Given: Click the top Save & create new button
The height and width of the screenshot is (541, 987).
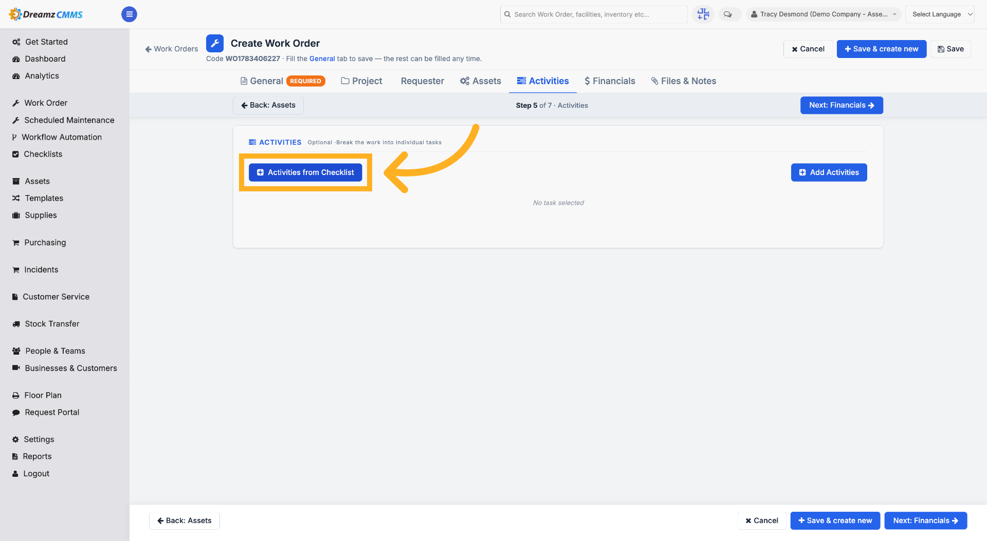Looking at the screenshot, I should [x=881, y=49].
